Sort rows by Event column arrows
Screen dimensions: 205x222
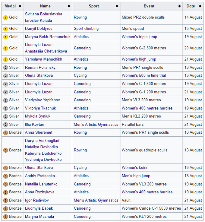pyautogui.click(x=179, y=6)
